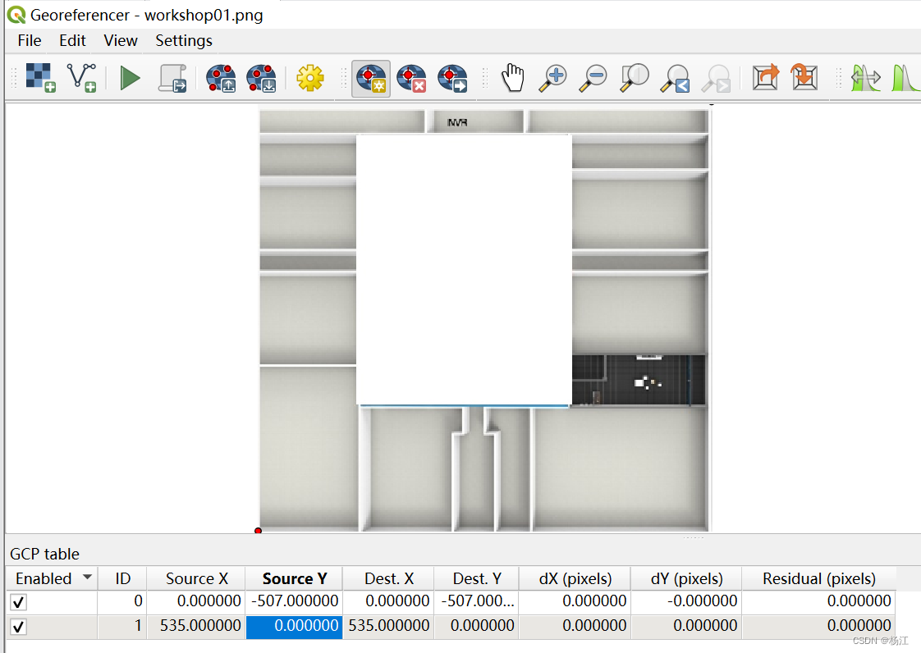Open the Settings menu
Viewport: 921px width, 653px height.
(x=183, y=40)
